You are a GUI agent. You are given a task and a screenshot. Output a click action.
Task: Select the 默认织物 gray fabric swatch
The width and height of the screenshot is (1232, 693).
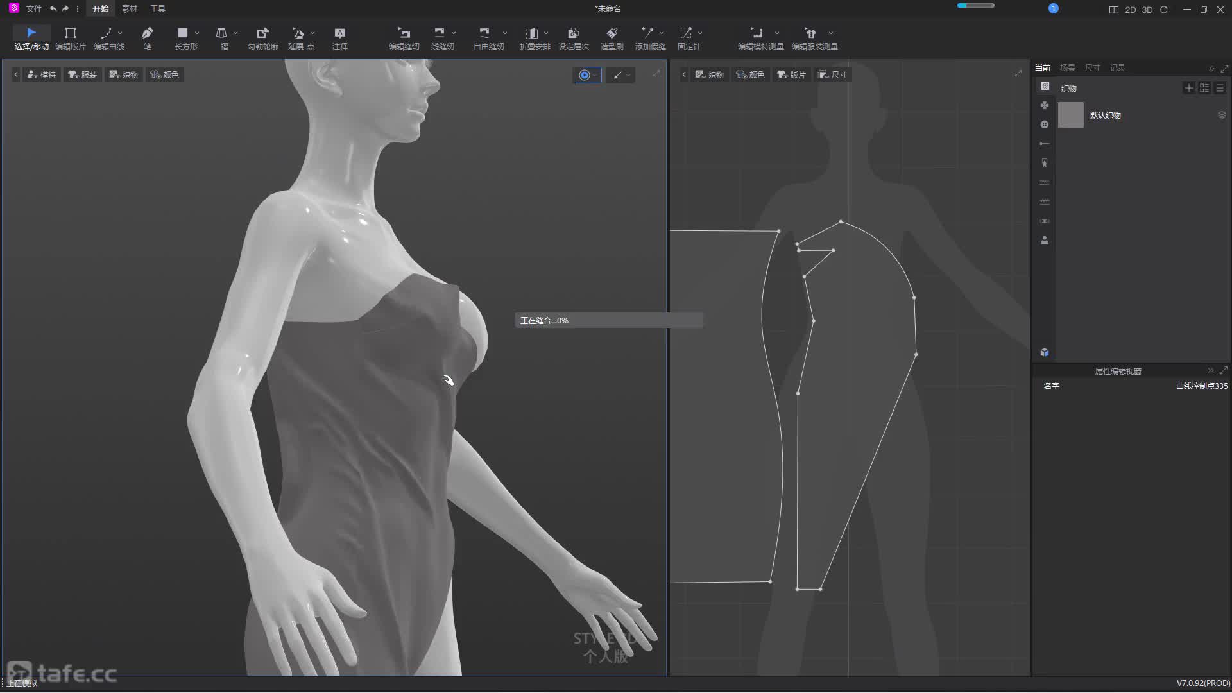tap(1070, 115)
